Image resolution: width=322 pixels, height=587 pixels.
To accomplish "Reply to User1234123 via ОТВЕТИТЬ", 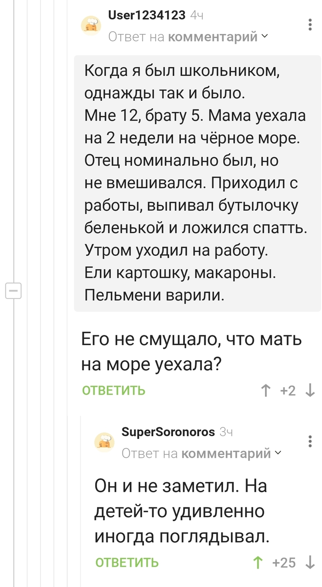I will click(x=113, y=390).
